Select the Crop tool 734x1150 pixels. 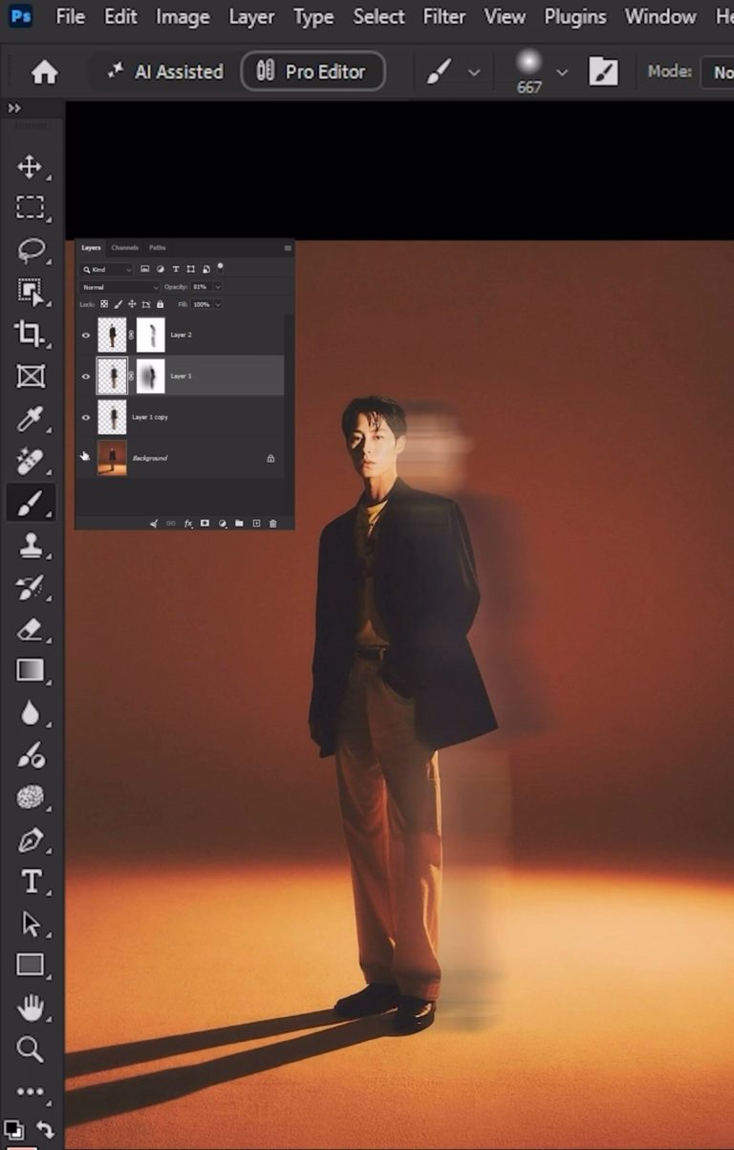tap(30, 334)
